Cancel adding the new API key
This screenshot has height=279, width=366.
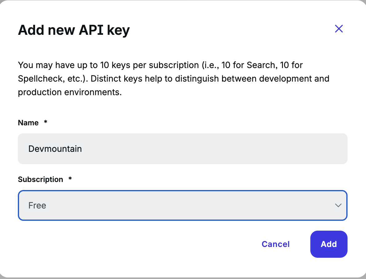click(x=276, y=244)
